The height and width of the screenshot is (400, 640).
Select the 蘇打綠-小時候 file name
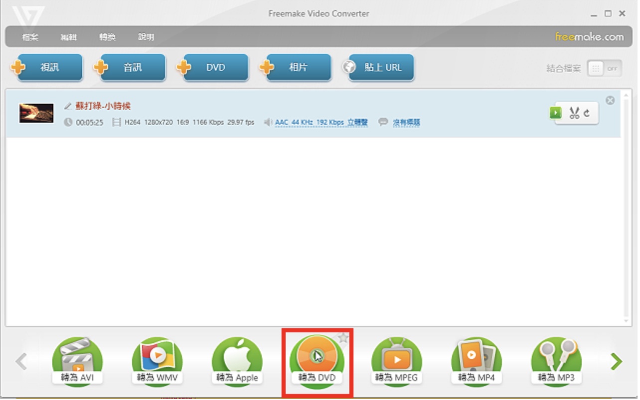click(103, 106)
